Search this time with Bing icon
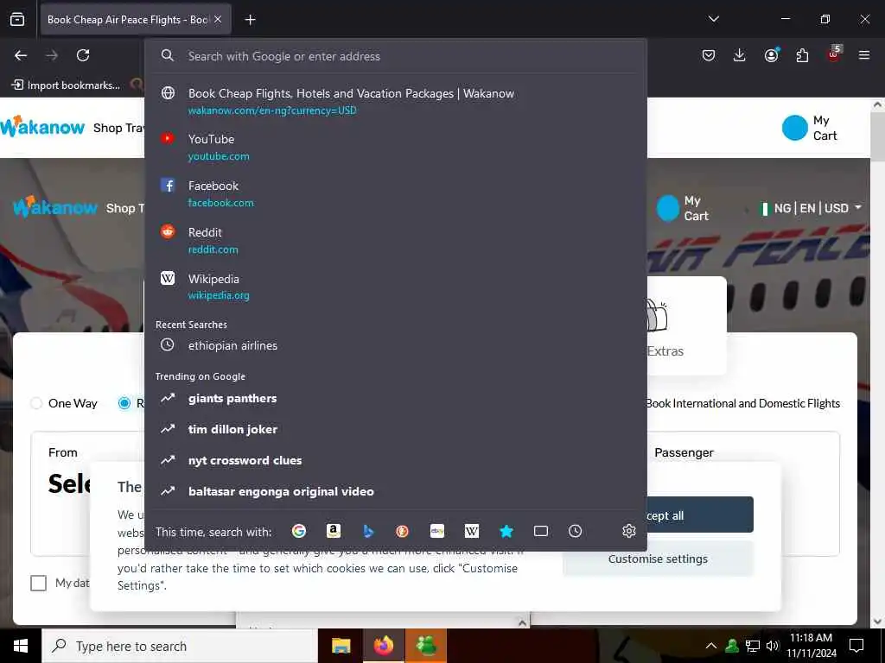 (x=368, y=531)
